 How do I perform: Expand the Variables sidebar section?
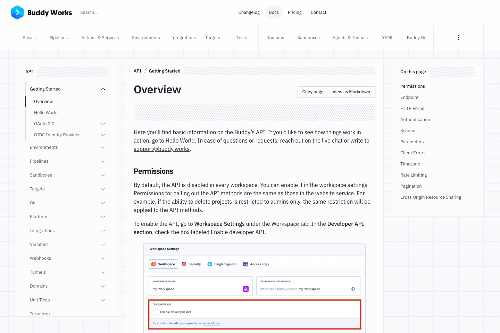point(103,244)
